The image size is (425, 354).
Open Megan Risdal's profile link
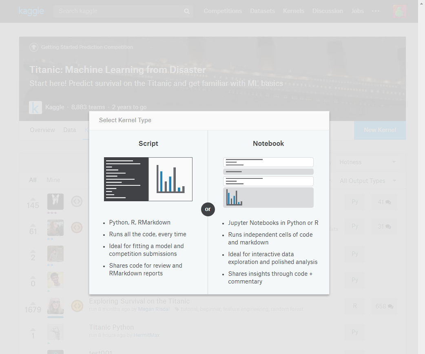(154, 309)
